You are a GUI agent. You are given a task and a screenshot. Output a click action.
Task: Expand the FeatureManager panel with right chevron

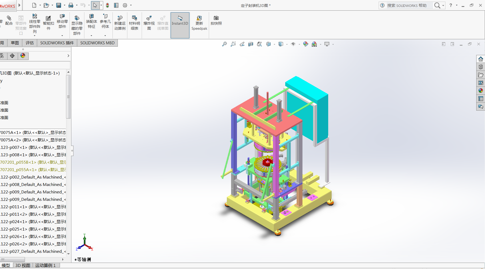pyautogui.click(x=68, y=56)
